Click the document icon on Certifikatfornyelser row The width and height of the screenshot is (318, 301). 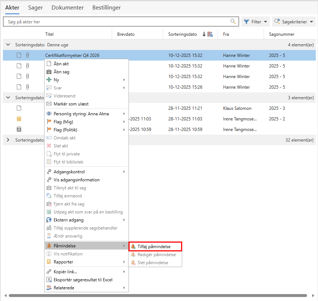coord(19,55)
